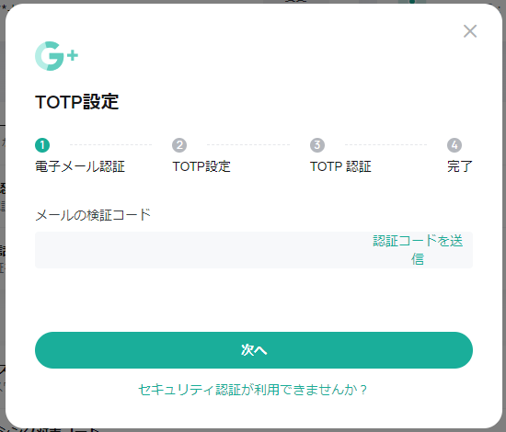Screen dimensions: 506x432
Task: Click the dashed connector between steps 2 and 3
Action: coord(248,144)
